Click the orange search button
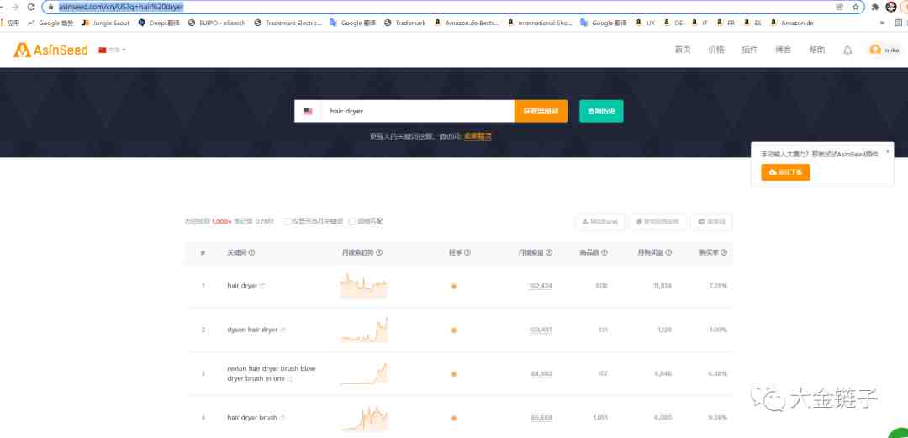Image resolution: width=908 pixels, height=438 pixels. tap(541, 111)
